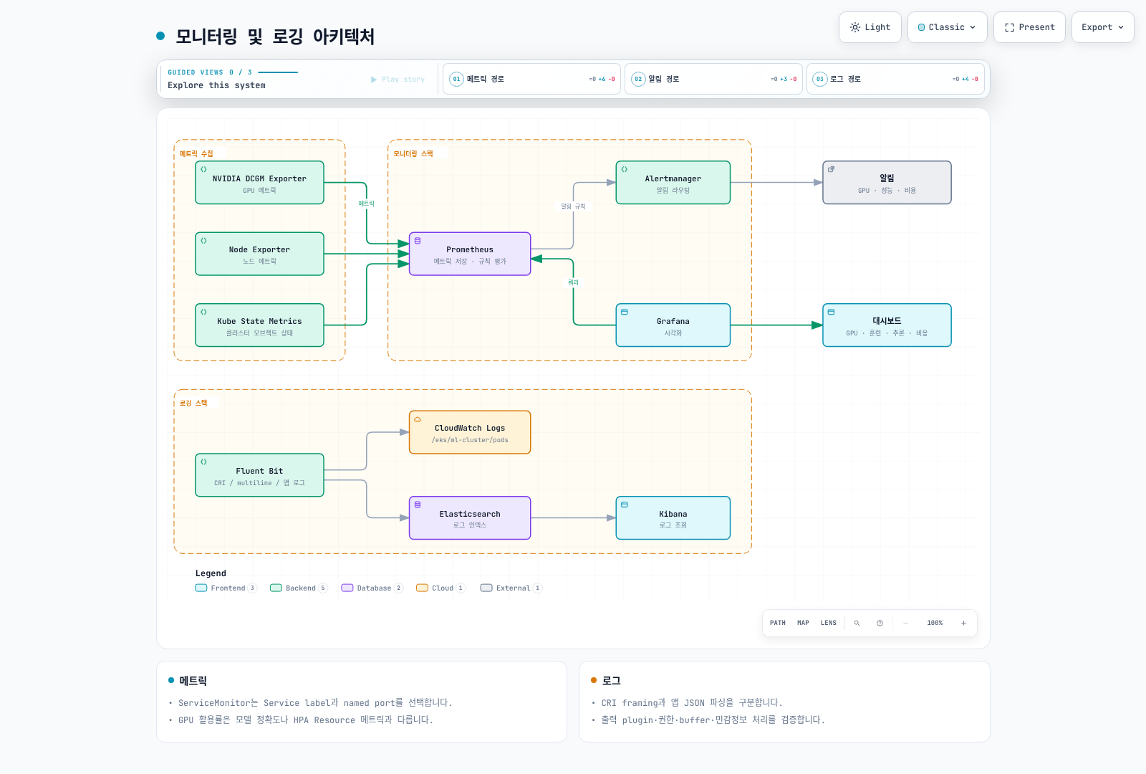1146x774 pixels.
Task: Select the Alertmanager node
Action: [x=673, y=183]
